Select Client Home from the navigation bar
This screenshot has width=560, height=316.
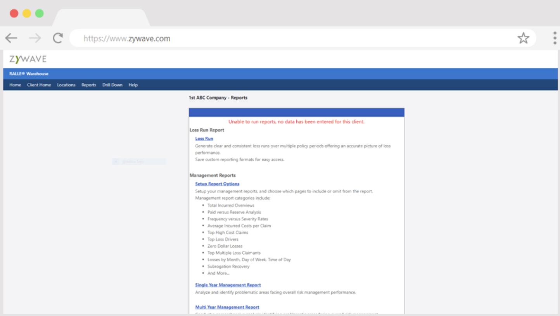pos(39,85)
